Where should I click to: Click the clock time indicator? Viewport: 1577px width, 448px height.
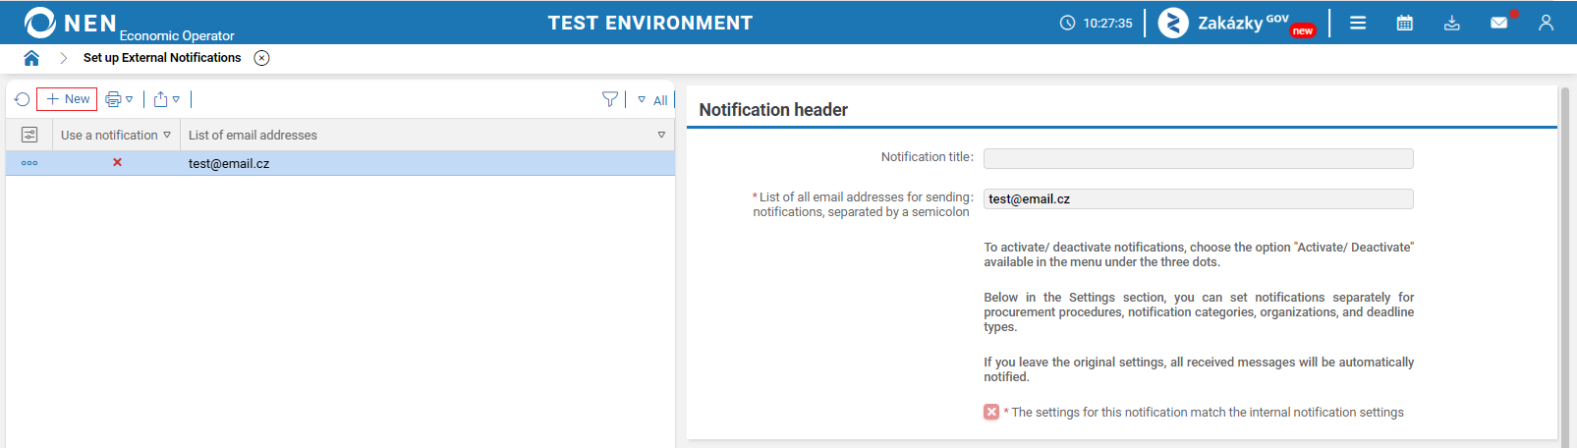(x=1096, y=23)
